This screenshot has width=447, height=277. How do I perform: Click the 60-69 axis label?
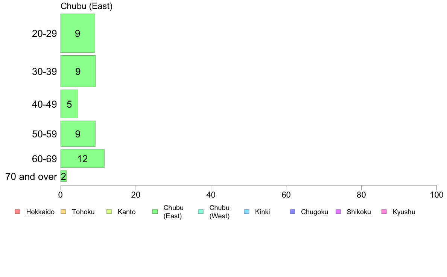[44, 158]
